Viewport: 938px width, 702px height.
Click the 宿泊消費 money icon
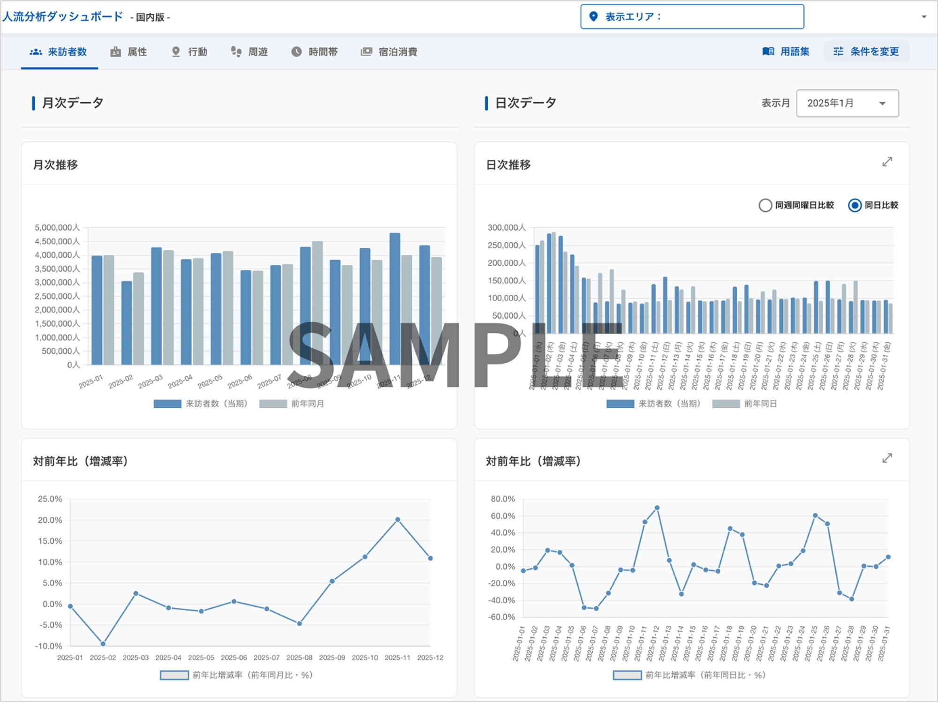tap(366, 52)
